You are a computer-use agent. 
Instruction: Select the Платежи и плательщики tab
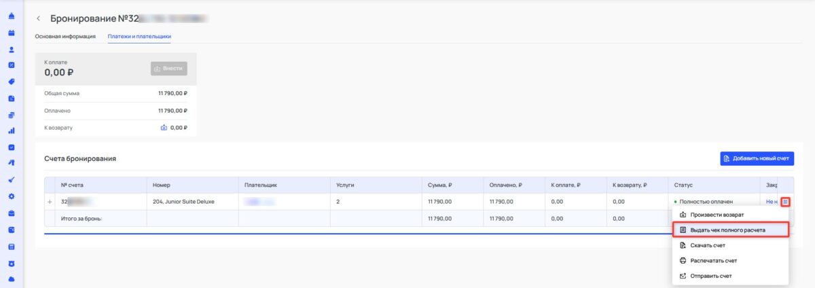(139, 36)
